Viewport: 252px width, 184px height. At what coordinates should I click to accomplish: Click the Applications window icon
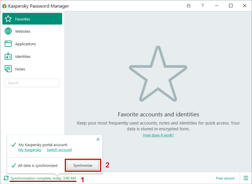[x=8, y=44]
